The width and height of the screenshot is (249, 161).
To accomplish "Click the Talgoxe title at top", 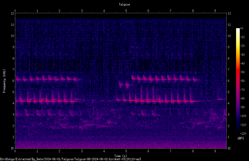I will click(124, 4).
